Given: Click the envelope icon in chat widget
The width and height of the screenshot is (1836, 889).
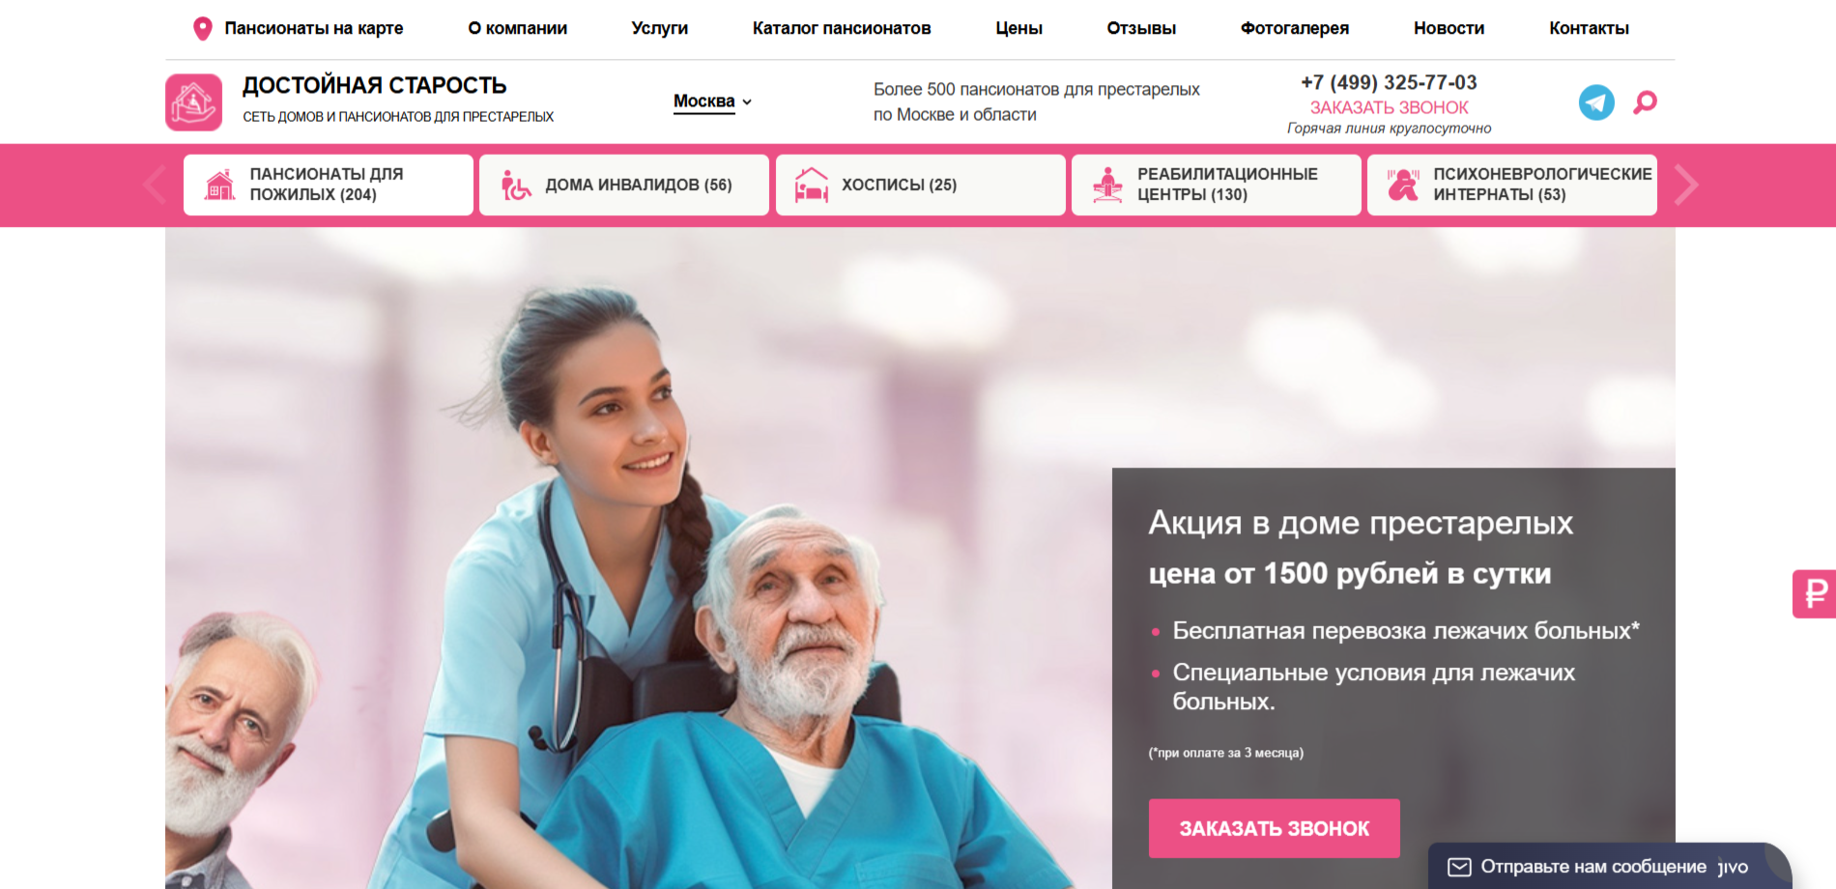Looking at the screenshot, I should pos(1459,867).
